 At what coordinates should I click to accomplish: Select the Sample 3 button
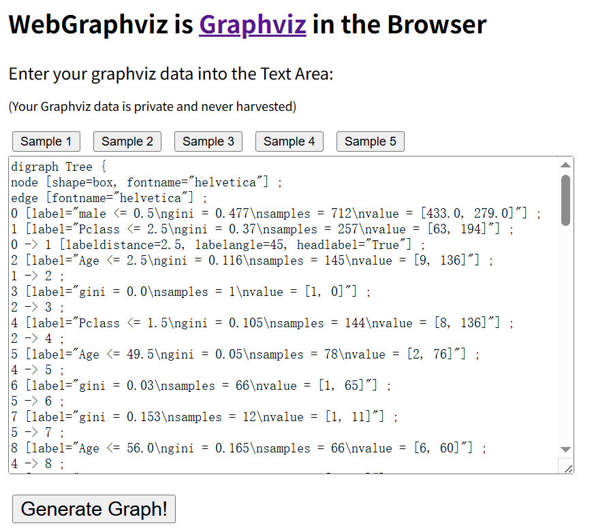click(x=208, y=142)
